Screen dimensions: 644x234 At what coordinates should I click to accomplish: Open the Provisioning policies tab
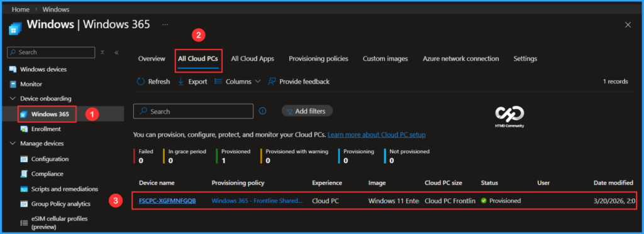(x=318, y=58)
